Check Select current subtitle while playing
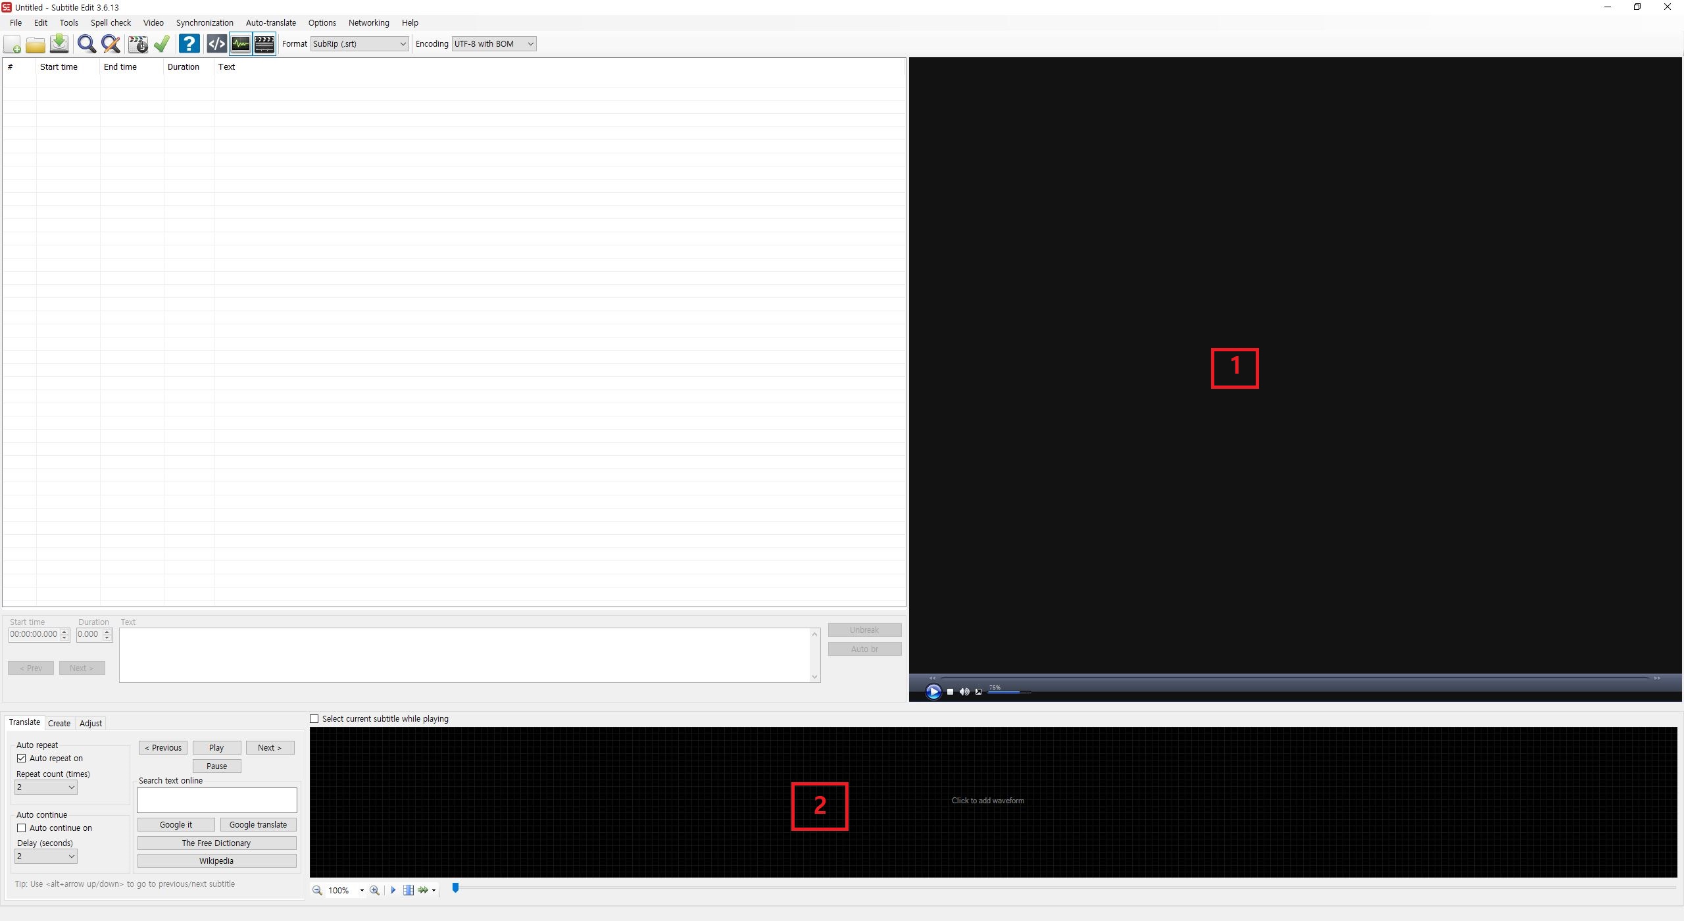The image size is (1684, 921). tap(314, 719)
